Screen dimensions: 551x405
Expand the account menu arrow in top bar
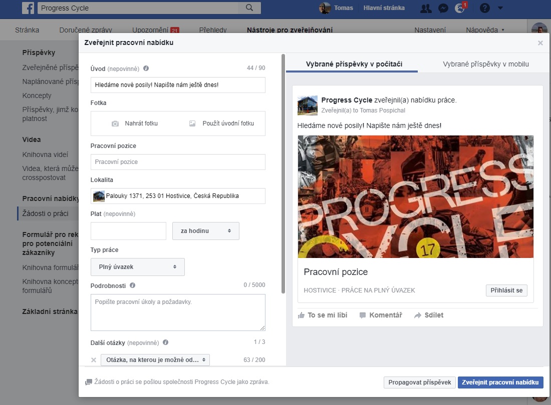(x=500, y=8)
